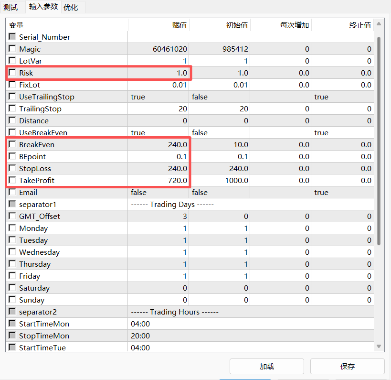Click the 赋值 column header
This screenshot has height=380, width=391.
[159, 25]
